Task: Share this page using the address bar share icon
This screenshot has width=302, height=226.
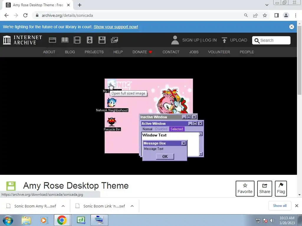Action: click(255, 15)
